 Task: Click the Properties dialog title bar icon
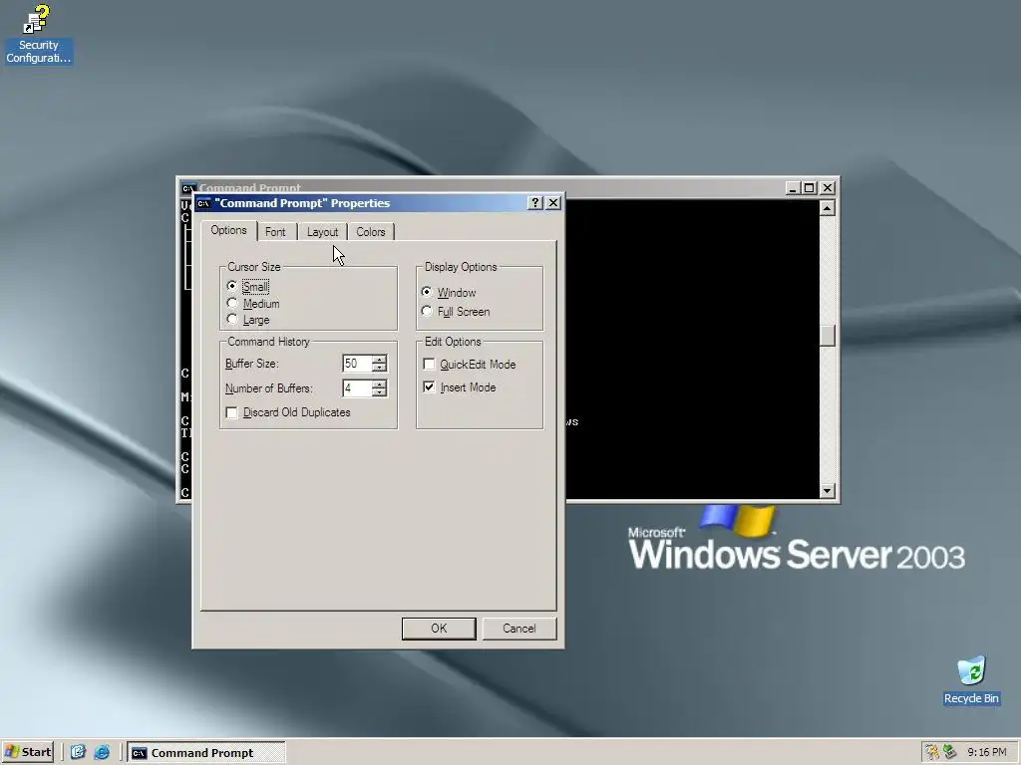pyautogui.click(x=203, y=203)
